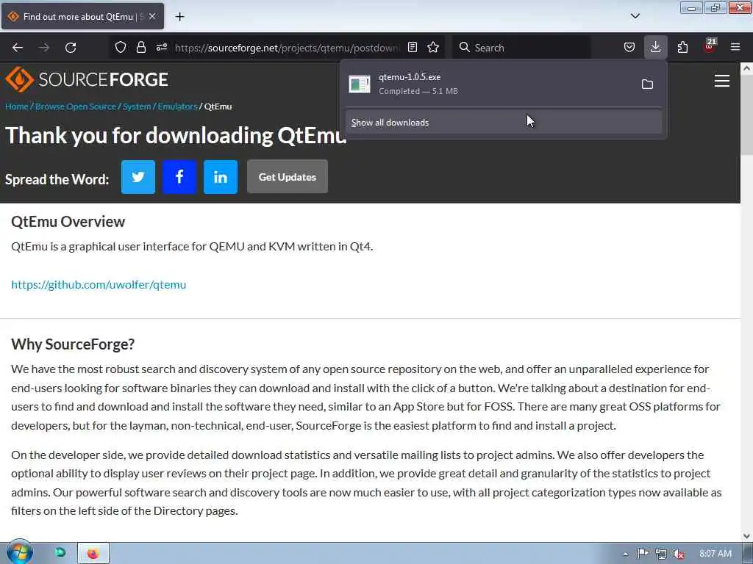Screen dimensions: 753x564
Task: Reload the current page
Action: pyautogui.click(x=71, y=48)
